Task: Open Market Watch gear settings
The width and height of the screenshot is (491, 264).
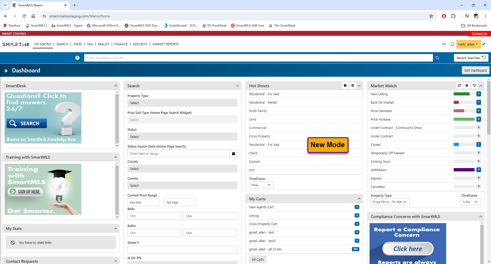Action: click(467, 86)
